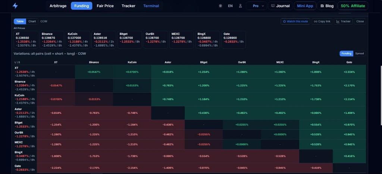Viewport: 382px width, 174px height.
Task: Click +0.0000% cell in MEXC row
Action: pyautogui.click(x=242, y=144)
